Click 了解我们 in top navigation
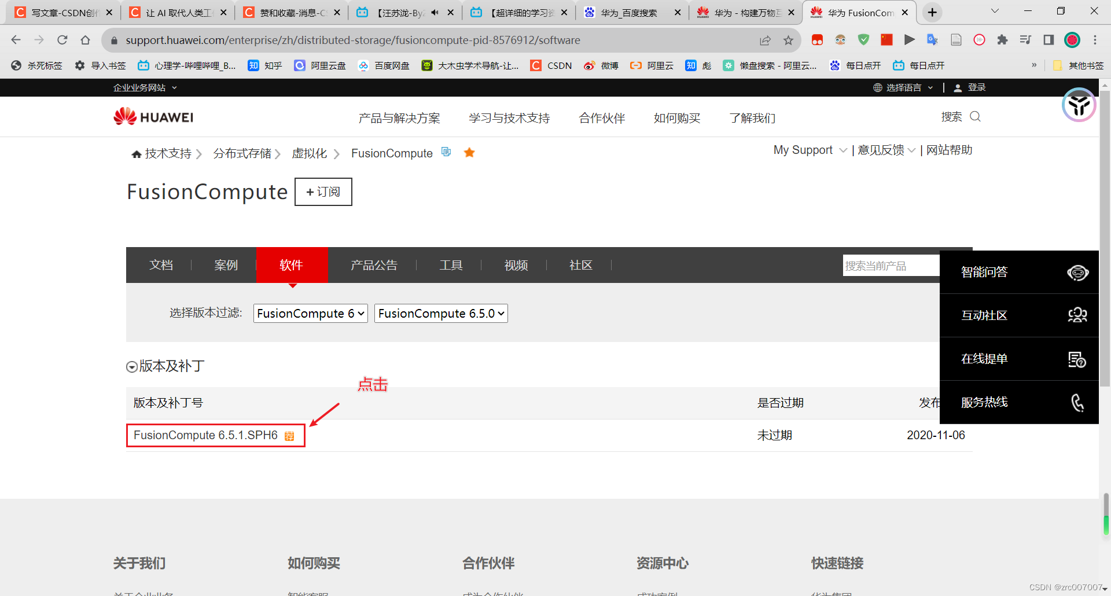Viewport: 1111px width, 596px height. pos(752,118)
